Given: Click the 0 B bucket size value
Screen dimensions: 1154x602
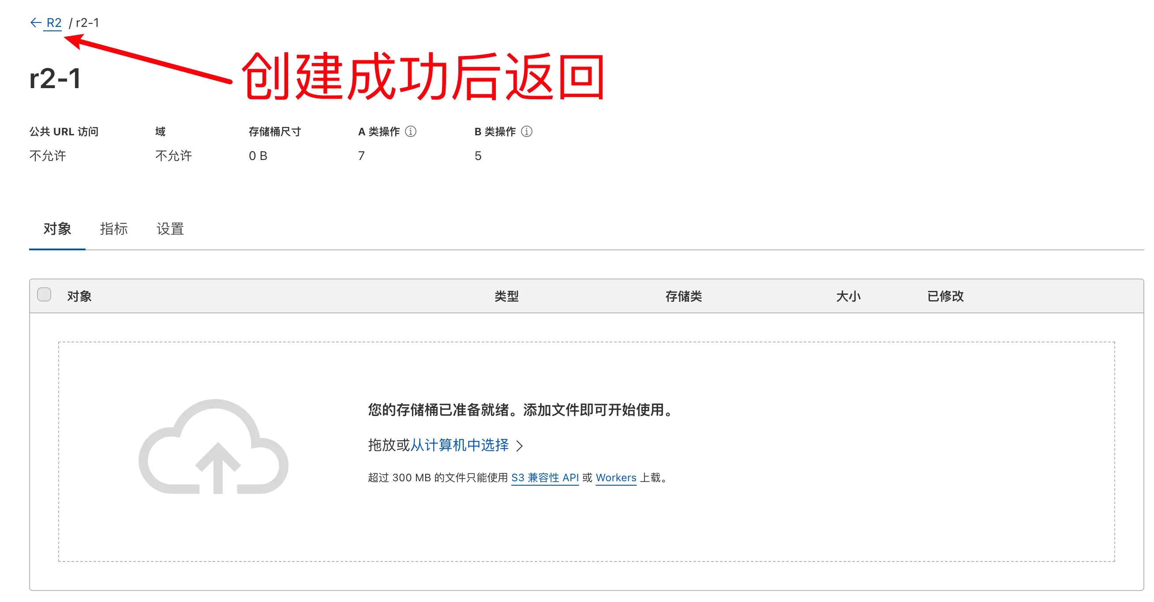Looking at the screenshot, I should (x=258, y=156).
